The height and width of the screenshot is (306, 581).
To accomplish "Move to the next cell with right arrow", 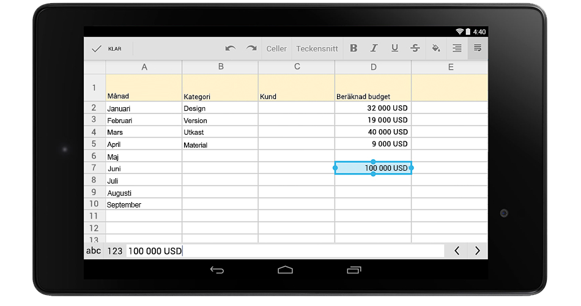I will [478, 251].
